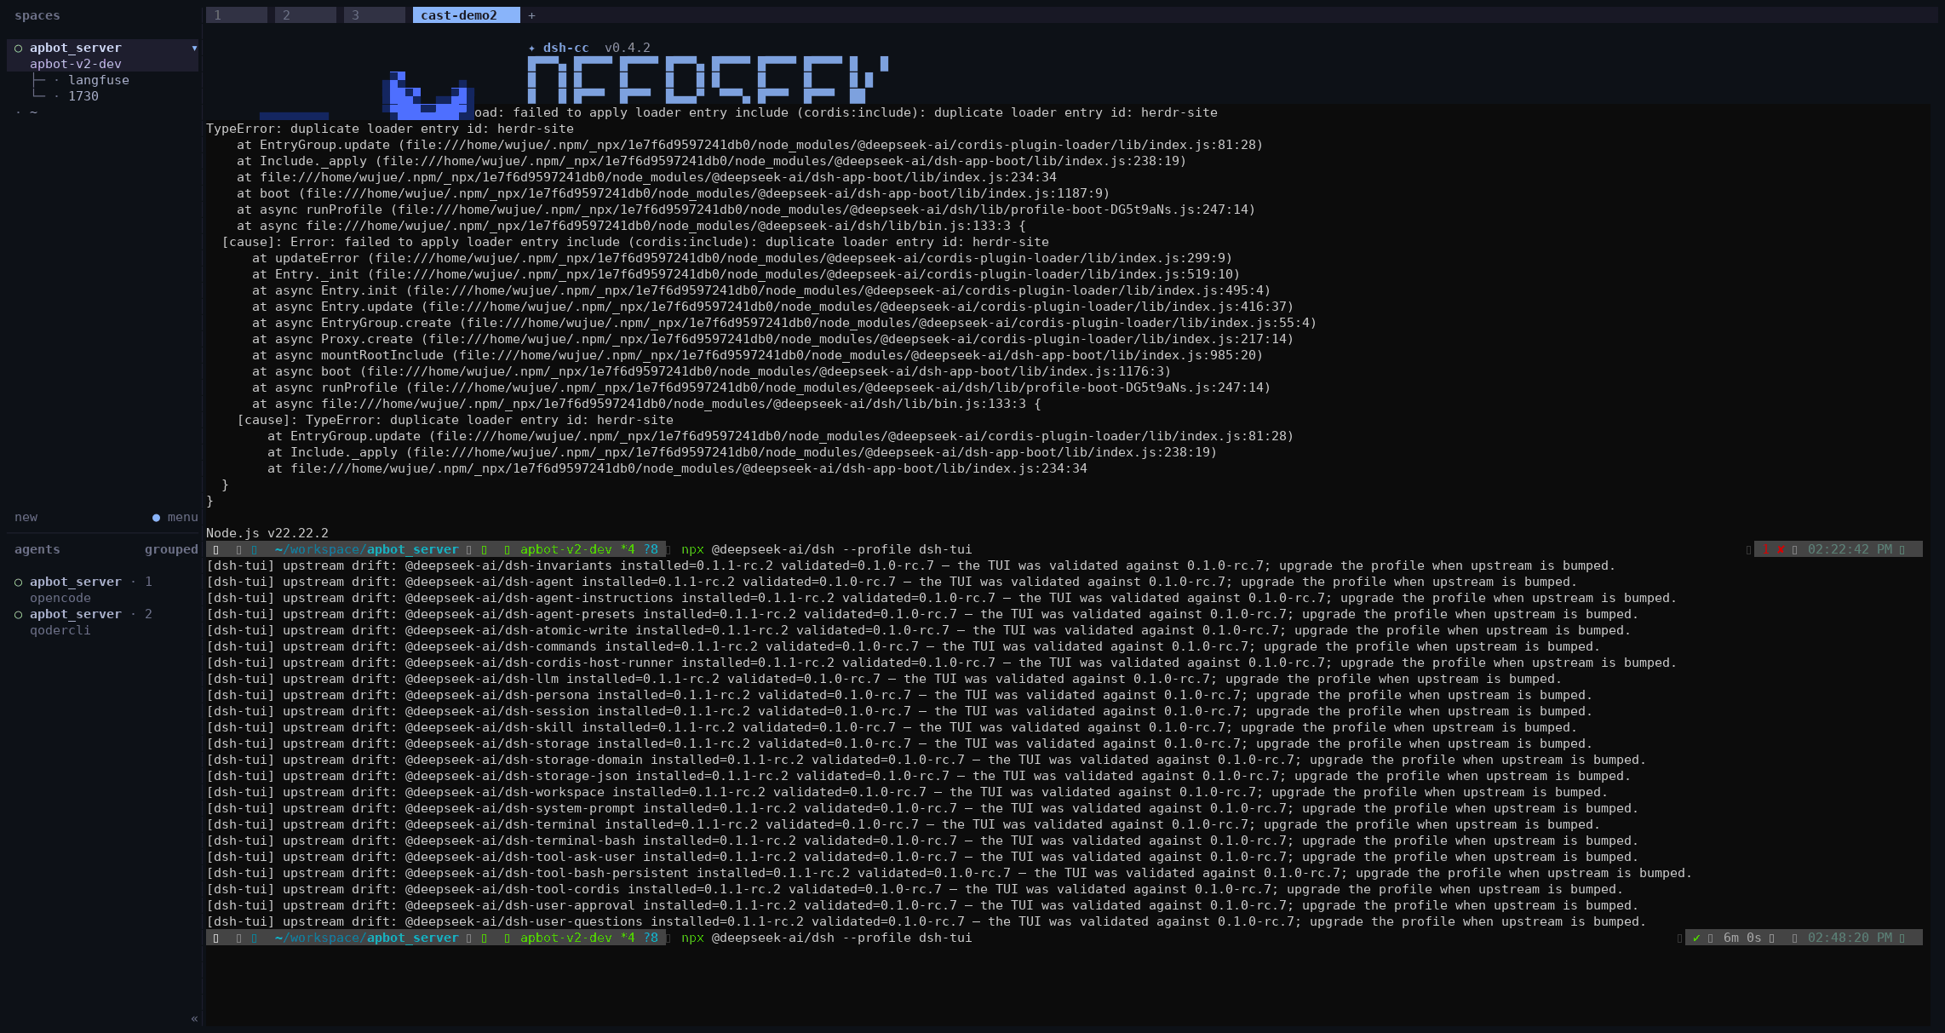Click the last prompt's npx command line
This screenshot has width=1945, height=1033.
(826, 938)
